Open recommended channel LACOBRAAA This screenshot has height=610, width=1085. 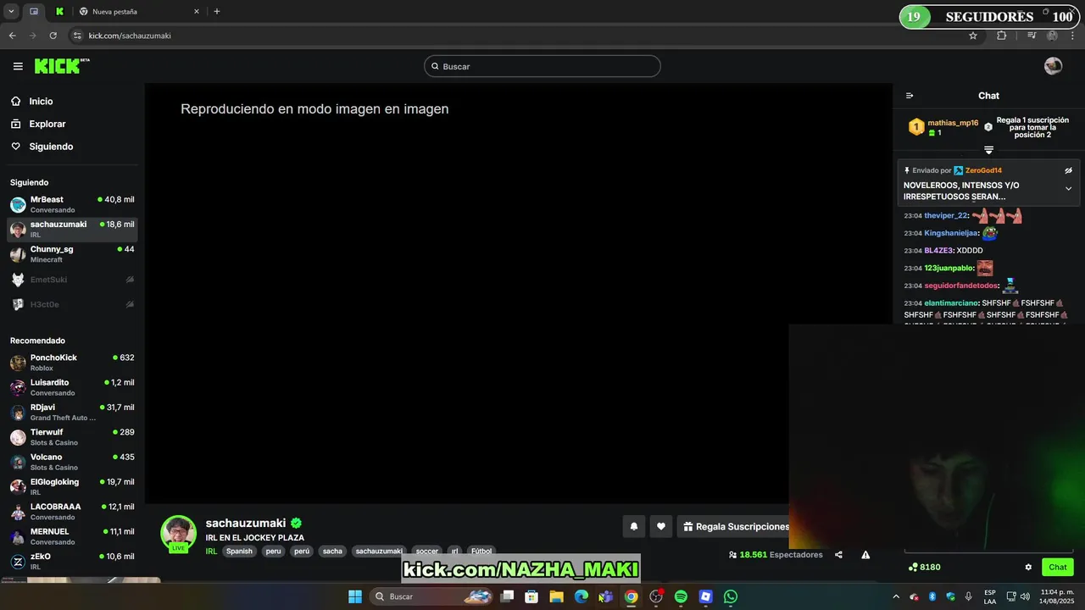point(72,512)
